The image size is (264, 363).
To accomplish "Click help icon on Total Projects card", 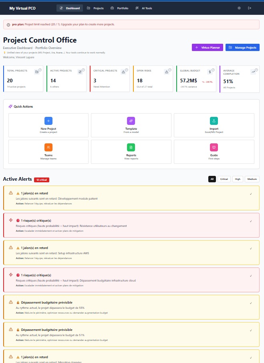I will pos(40,70).
